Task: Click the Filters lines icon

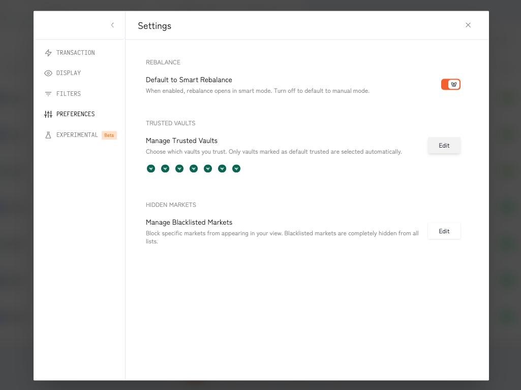Action: 48,94
